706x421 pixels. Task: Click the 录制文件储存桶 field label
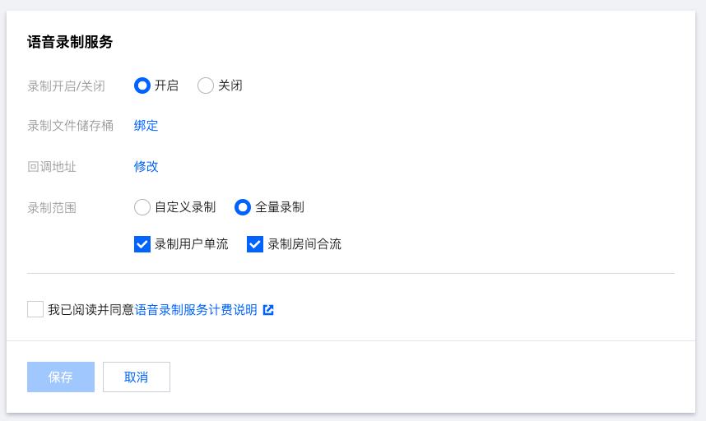coord(70,126)
